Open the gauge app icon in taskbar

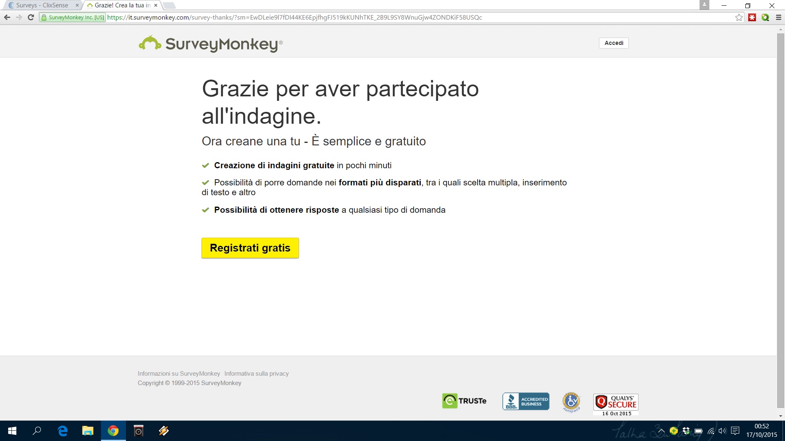coord(139,431)
